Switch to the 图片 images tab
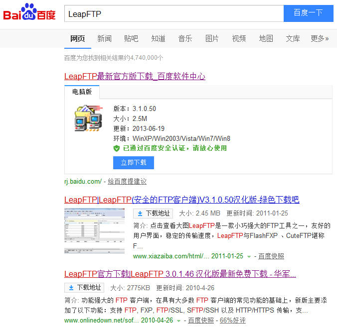This screenshot has width=337, height=330. click(x=212, y=39)
